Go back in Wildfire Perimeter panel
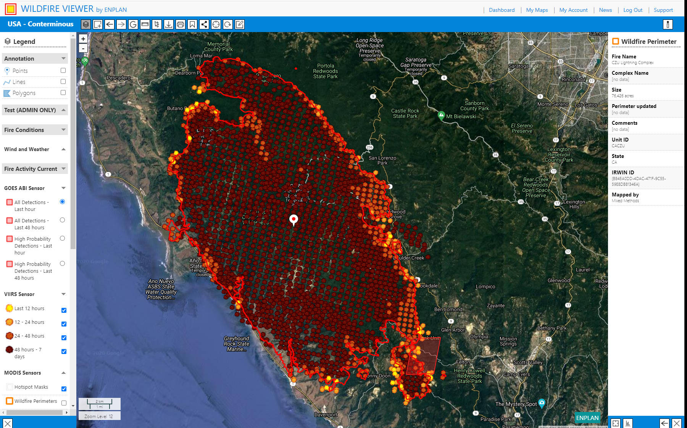This screenshot has width=687, height=428. tap(664, 423)
